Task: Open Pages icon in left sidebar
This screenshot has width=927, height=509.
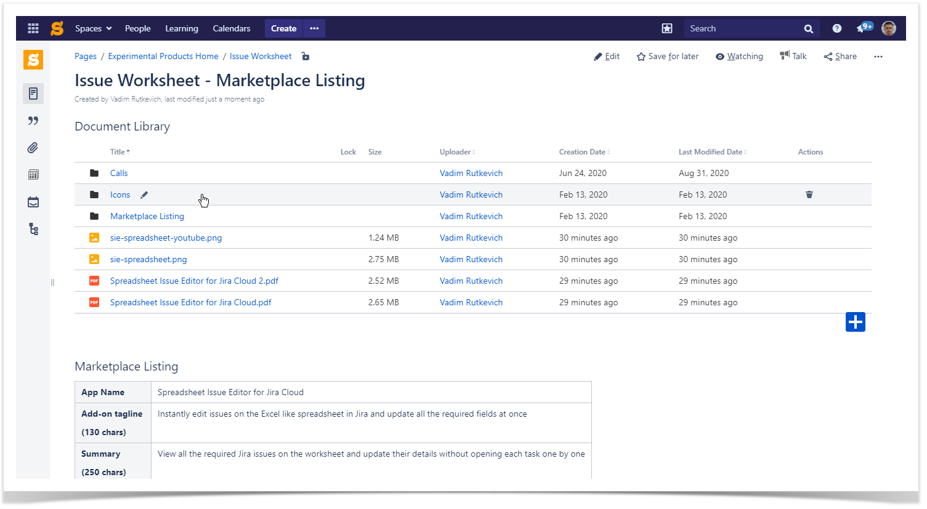Action: click(33, 94)
